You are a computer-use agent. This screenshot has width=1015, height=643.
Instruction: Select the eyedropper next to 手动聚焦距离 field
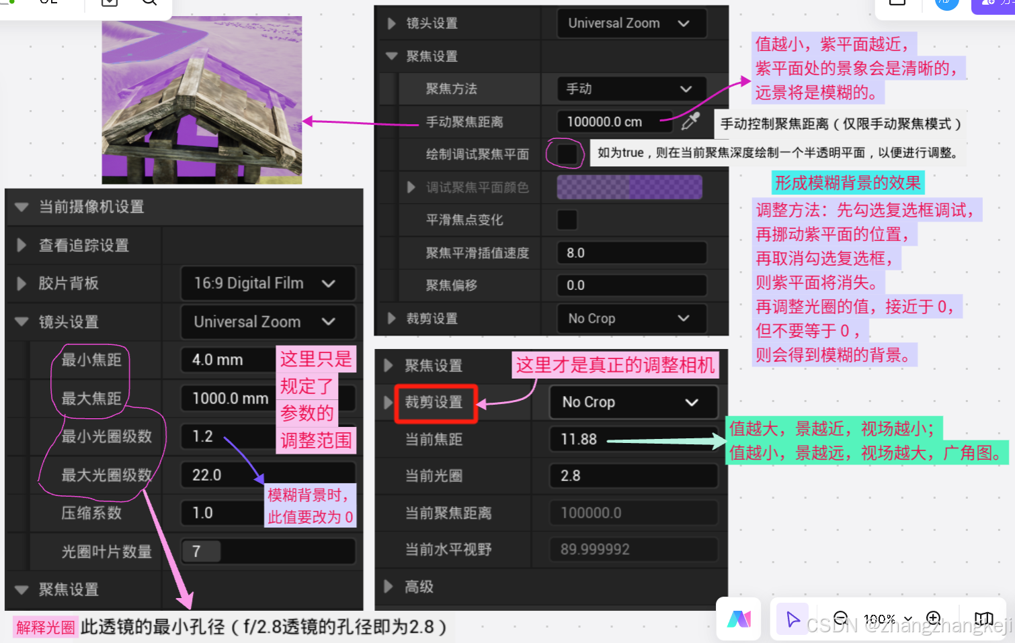coord(690,121)
